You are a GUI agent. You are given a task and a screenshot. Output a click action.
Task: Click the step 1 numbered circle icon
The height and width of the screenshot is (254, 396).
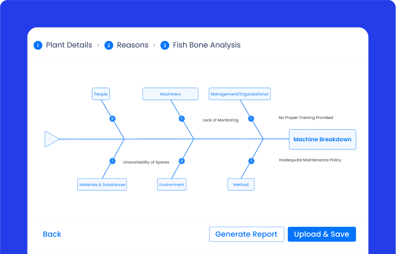[38, 45]
